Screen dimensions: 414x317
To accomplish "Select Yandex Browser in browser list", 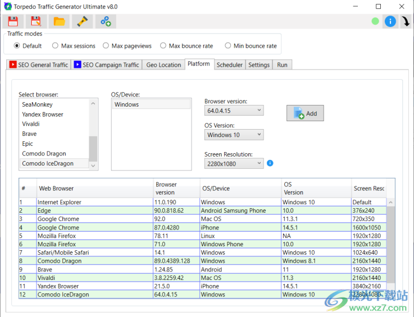I will (x=54, y=114).
